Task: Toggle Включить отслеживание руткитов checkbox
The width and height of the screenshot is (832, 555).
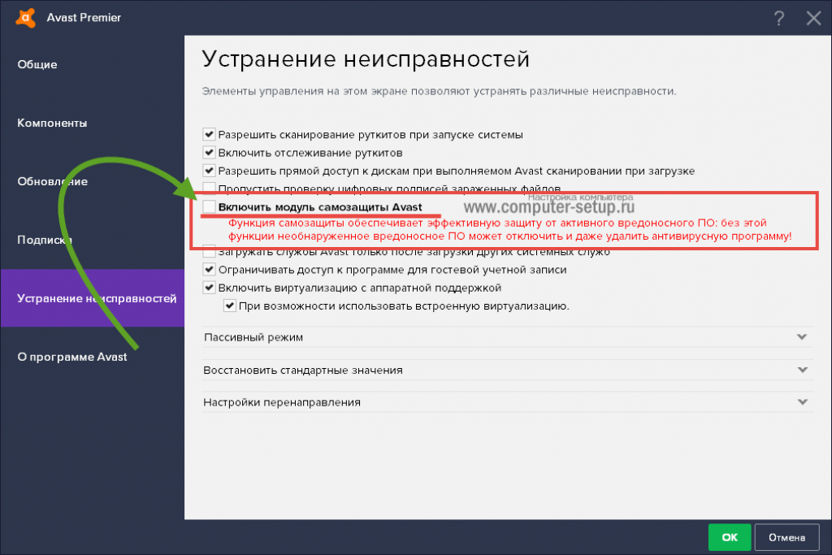Action: click(x=209, y=152)
